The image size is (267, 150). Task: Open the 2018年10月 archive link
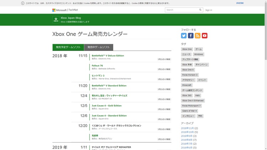point(187,132)
